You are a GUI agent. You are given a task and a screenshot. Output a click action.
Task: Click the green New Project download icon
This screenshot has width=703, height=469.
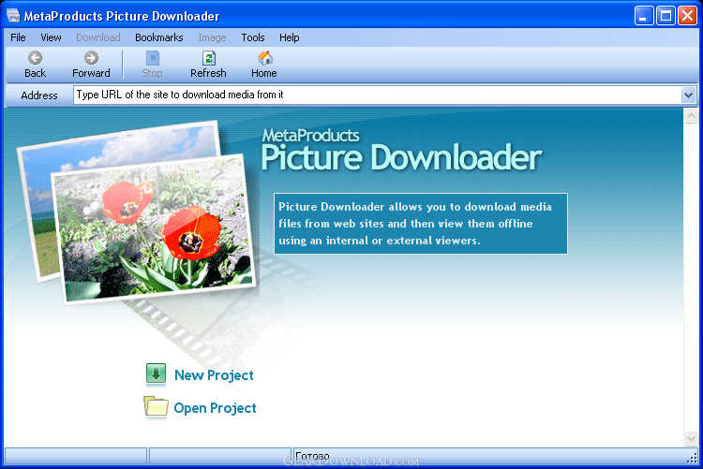[156, 374]
